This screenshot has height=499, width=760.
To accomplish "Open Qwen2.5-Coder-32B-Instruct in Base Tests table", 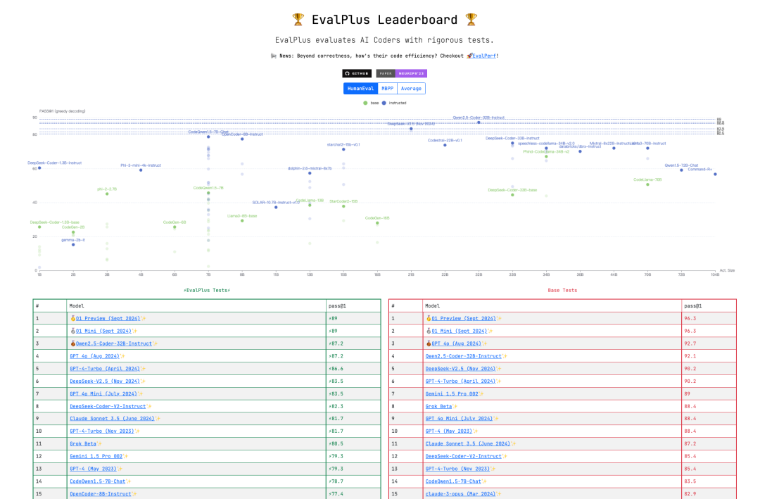I will click(x=463, y=356).
